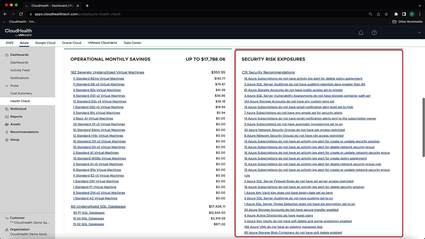Open 15 S4 SQL Databases link
The width and height of the screenshot is (425, 239).
[x=88, y=218]
